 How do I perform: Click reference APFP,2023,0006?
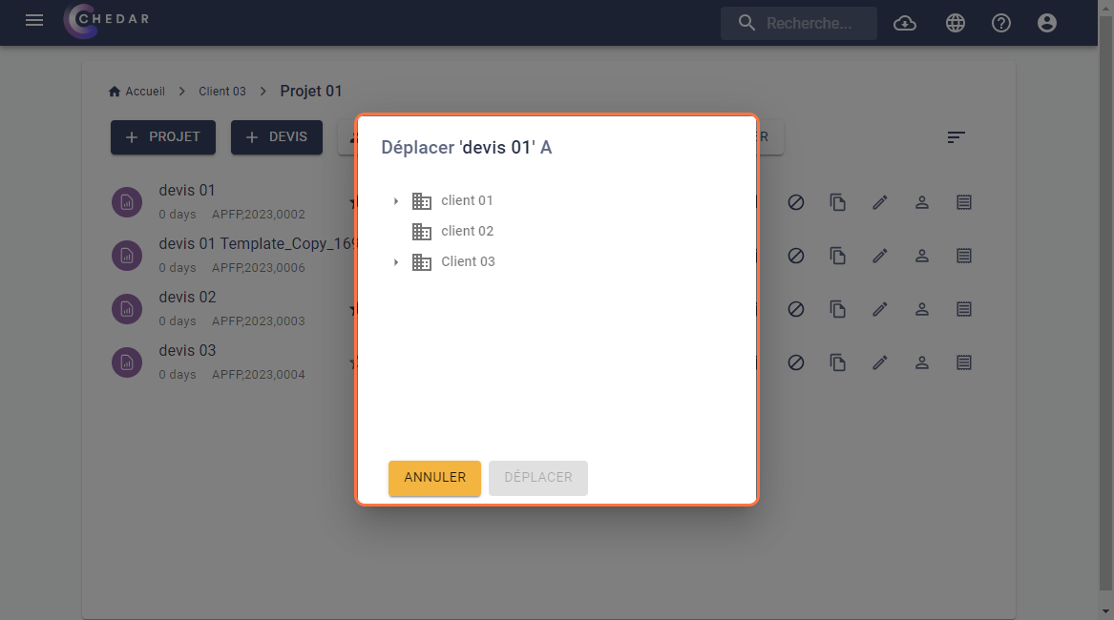tap(258, 268)
